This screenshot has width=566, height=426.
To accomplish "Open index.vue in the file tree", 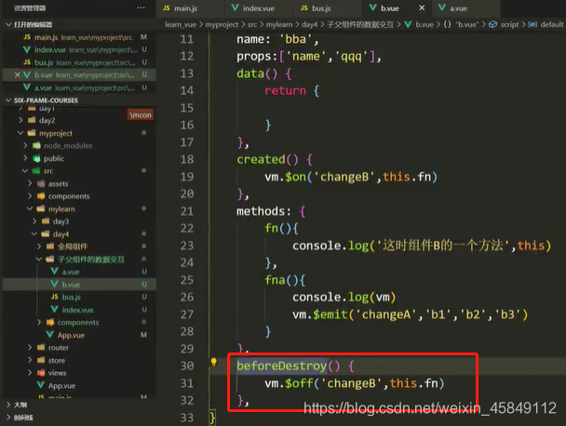I will pos(79,310).
